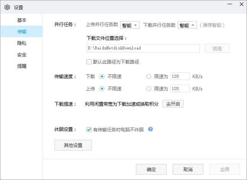
Task: Open the 提醒 settings tab
Action: click(22, 66)
